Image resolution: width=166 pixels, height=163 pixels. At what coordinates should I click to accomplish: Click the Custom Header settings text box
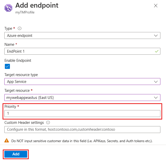tap(82, 129)
